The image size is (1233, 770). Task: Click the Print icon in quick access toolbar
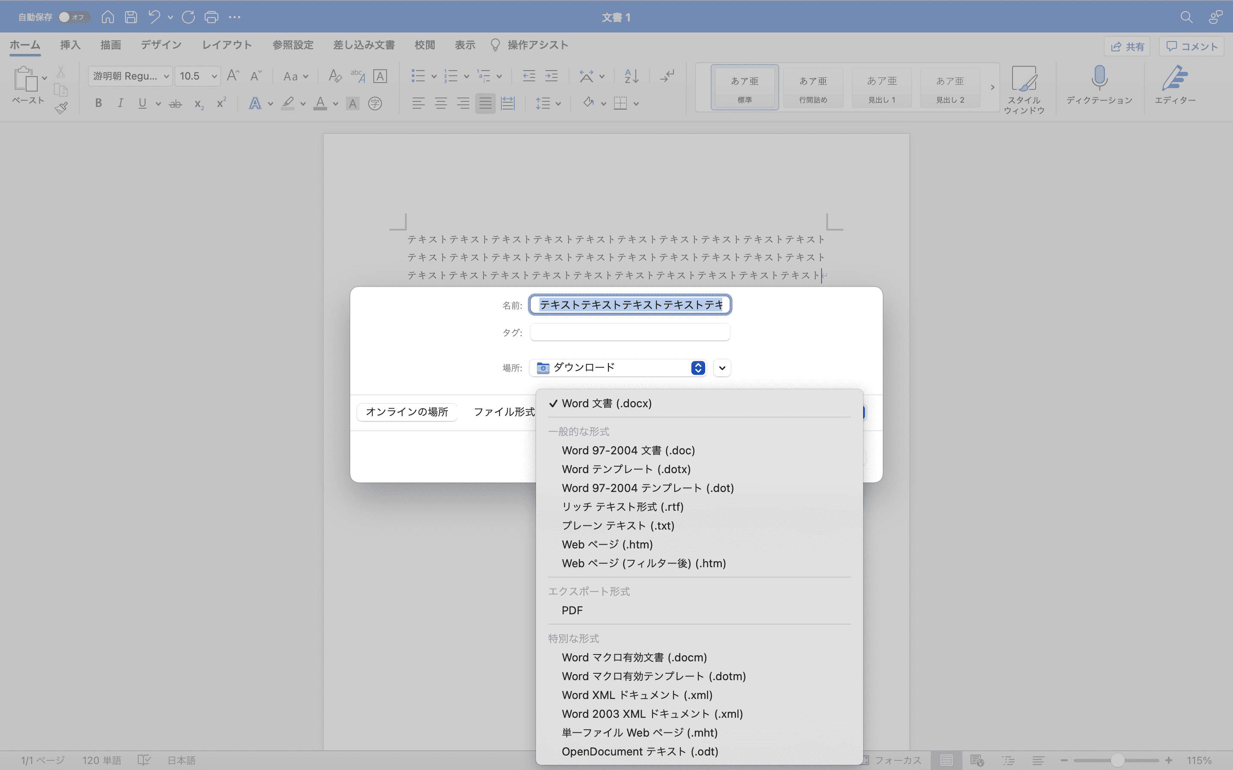tap(211, 17)
